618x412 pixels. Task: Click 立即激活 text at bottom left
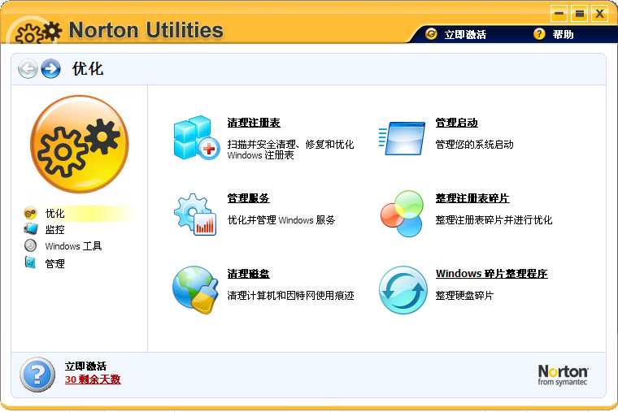(x=85, y=366)
